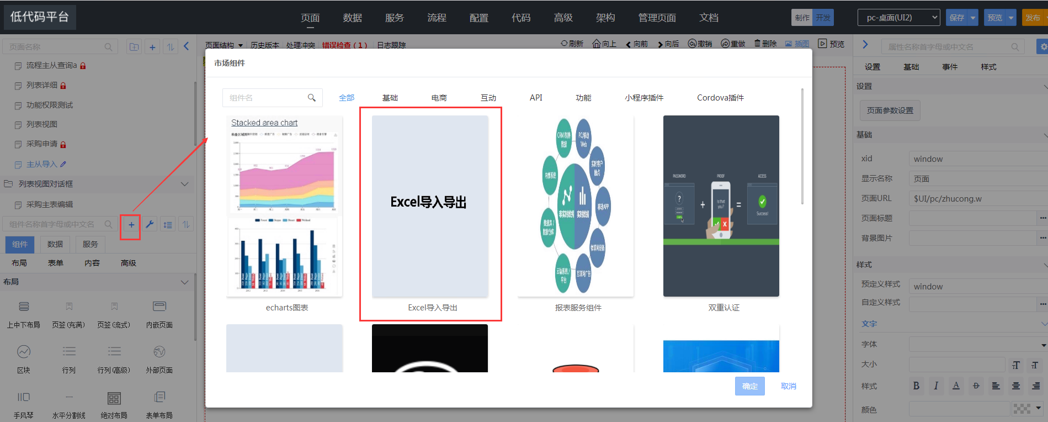Switch to the 数据 sub-tab in component panel
Screen dimensions: 1048x422
tap(55, 244)
